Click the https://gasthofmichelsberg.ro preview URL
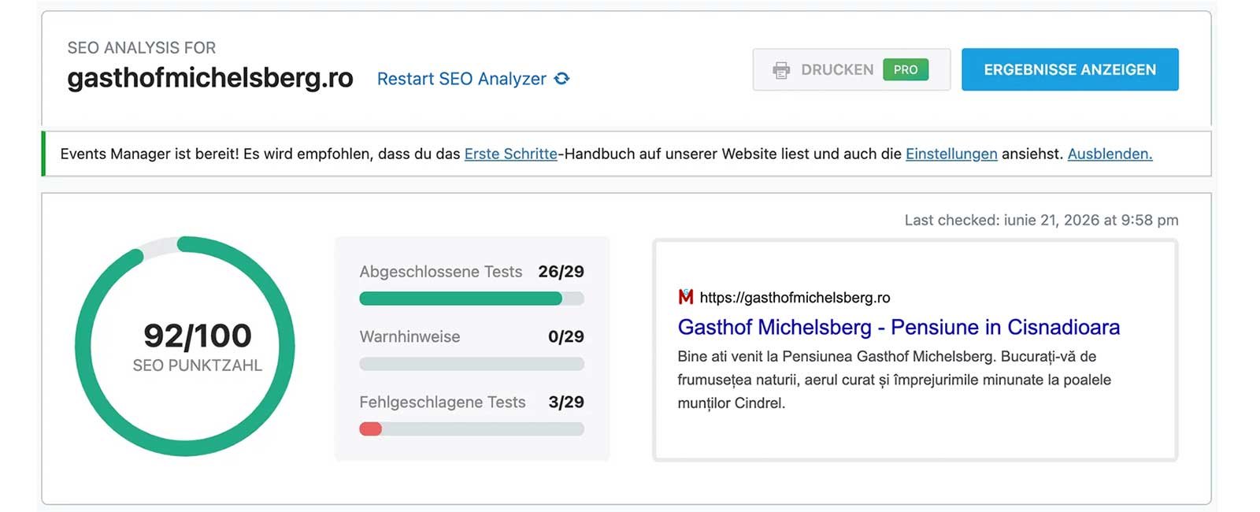The height and width of the screenshot is (512, 1260). coord(795,298)
